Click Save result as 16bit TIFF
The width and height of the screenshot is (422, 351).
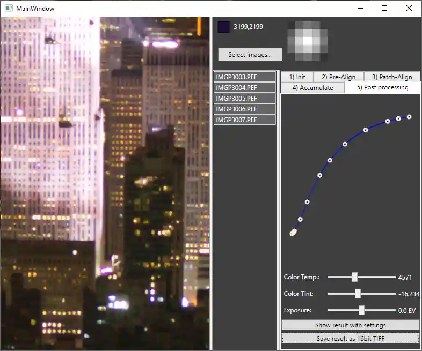click(350, 338)
